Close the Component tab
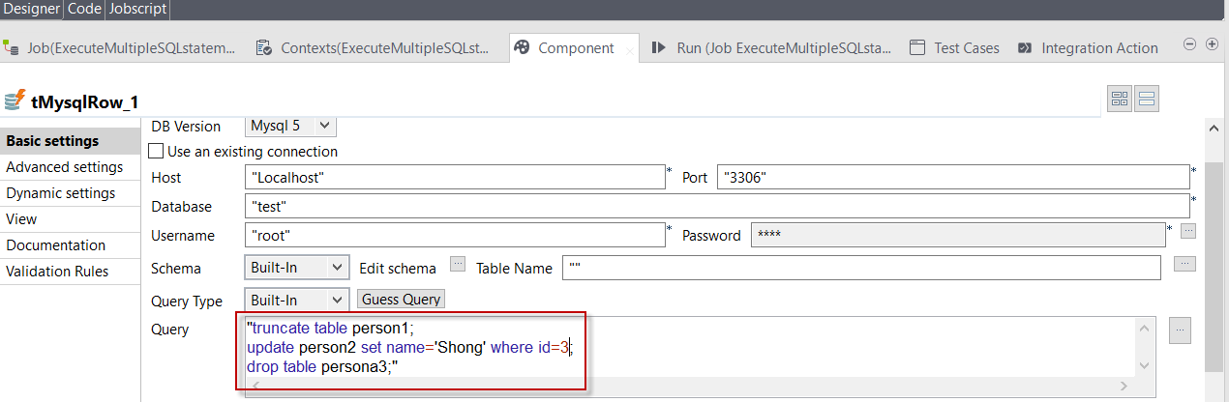This screenshot has width=1229, height=402. (630, 50)
